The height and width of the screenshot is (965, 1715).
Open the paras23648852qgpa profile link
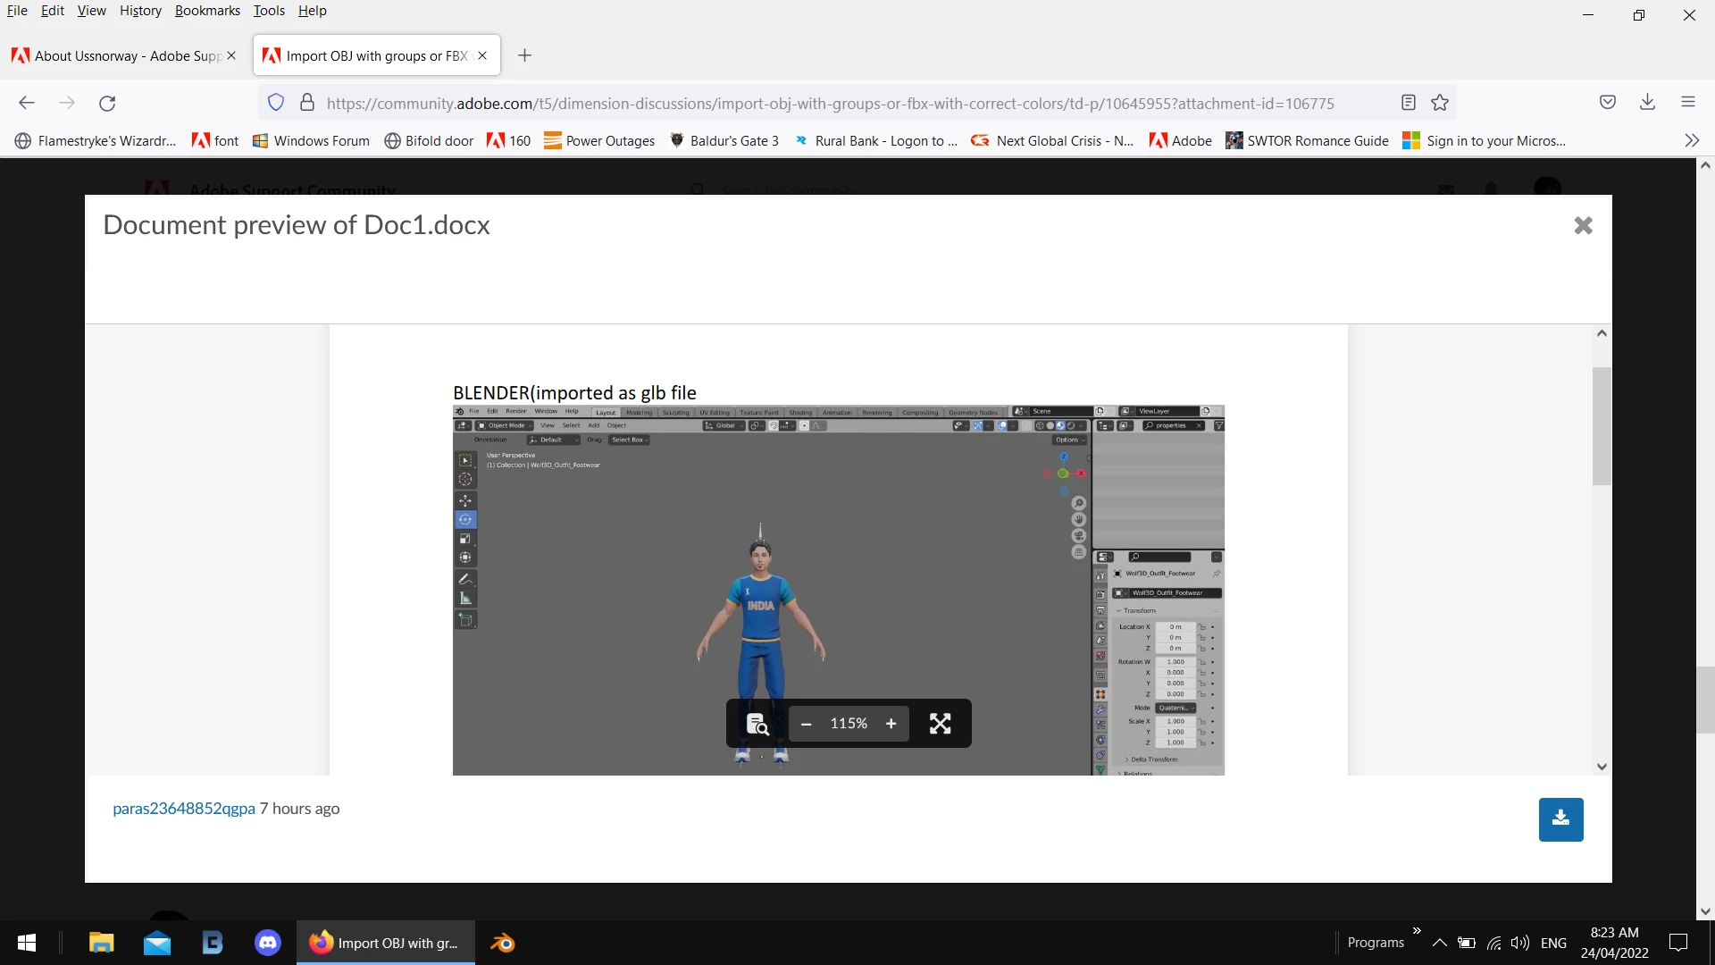click(184, 809)
